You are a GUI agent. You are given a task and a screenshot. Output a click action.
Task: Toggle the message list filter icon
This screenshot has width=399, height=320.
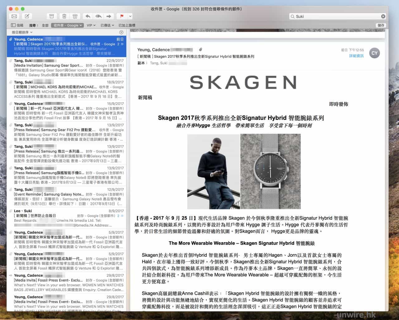(121, 32)
